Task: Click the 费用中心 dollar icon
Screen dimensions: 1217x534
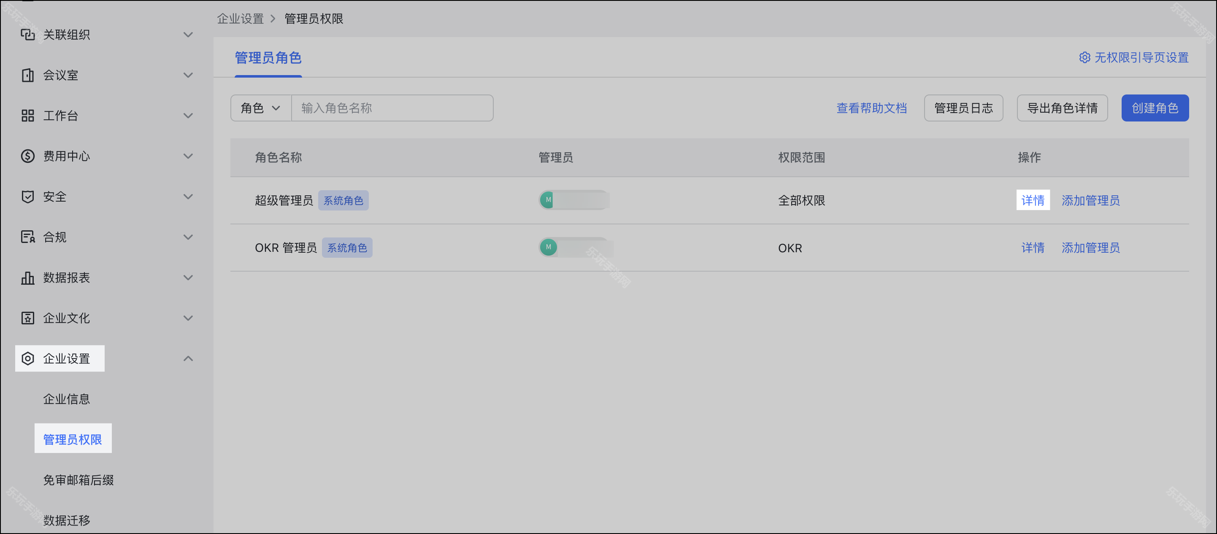Action: pos(27,156)
